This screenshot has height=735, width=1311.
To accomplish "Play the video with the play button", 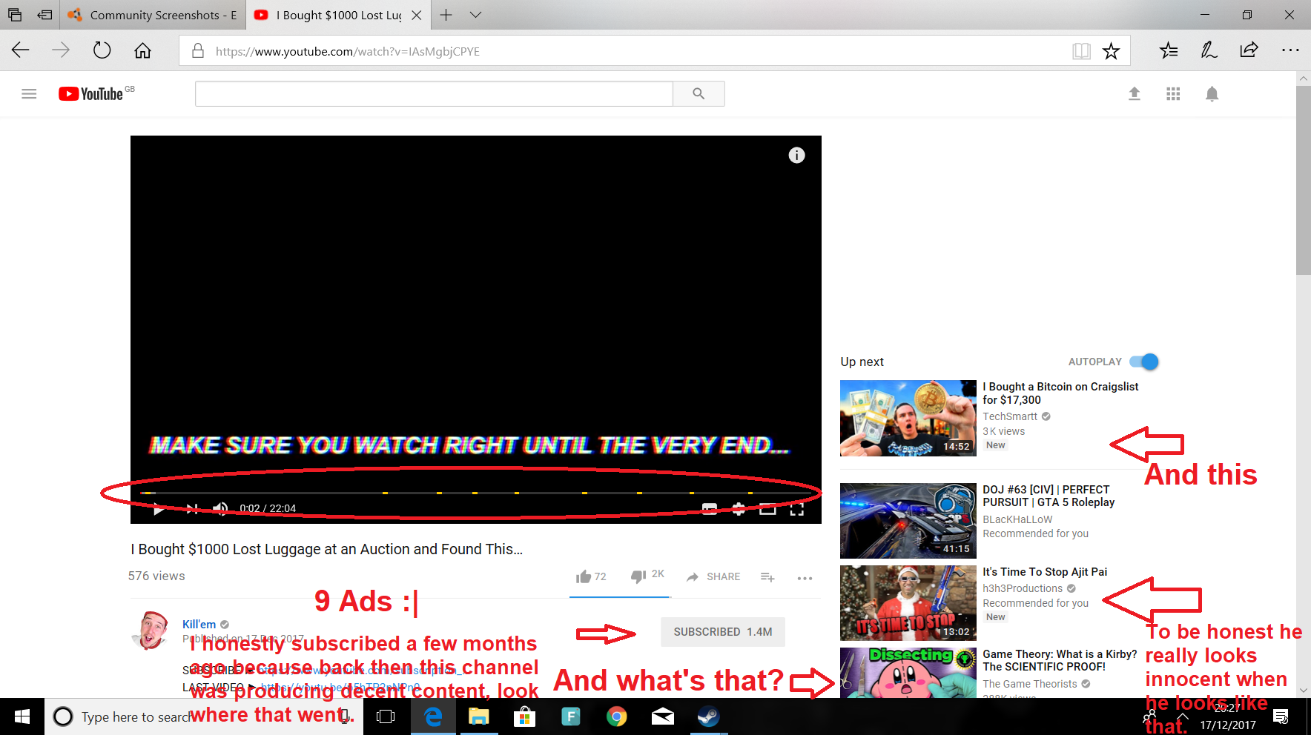I will tap(158, 508).
